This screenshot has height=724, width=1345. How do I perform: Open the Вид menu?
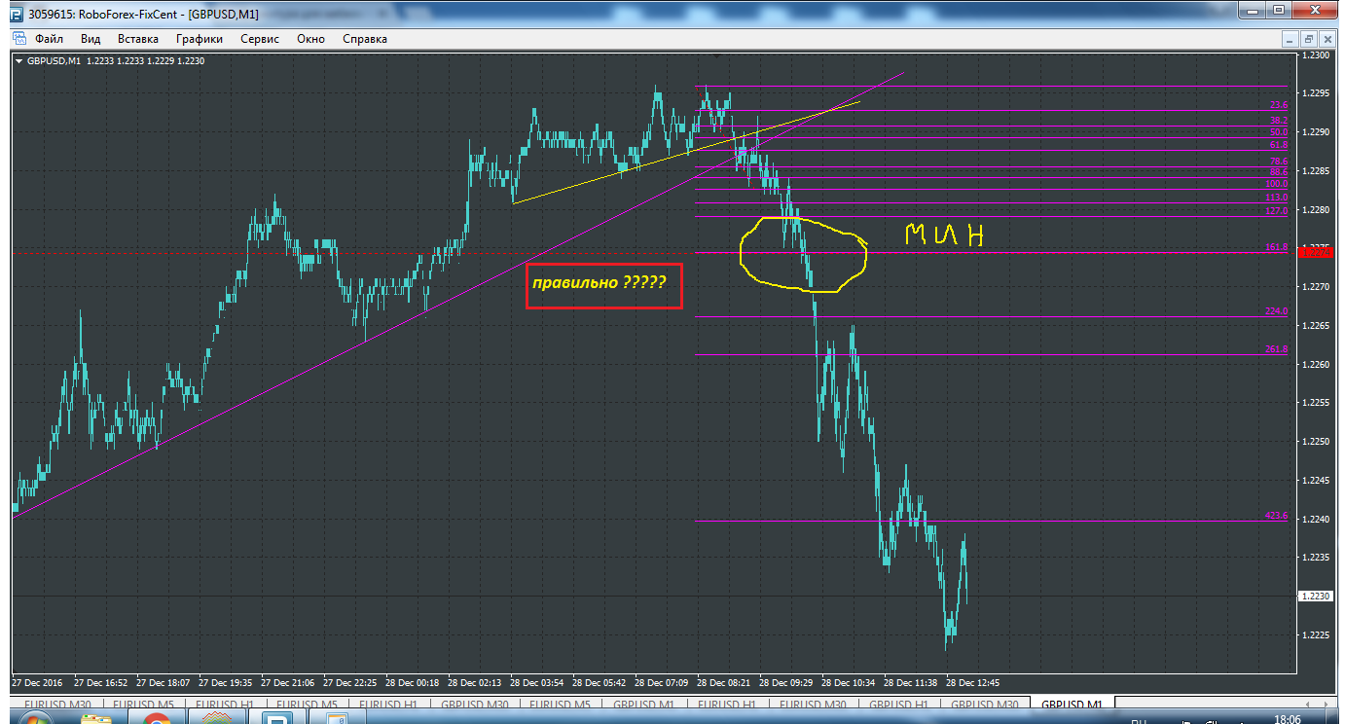[91, 39]
